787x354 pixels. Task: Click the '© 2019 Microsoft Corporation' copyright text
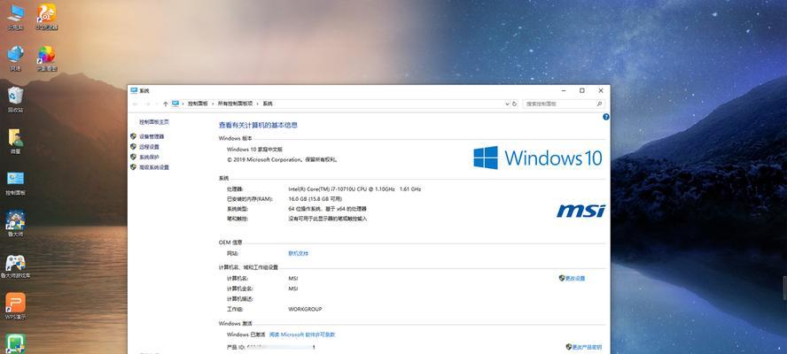click(282, 159)
